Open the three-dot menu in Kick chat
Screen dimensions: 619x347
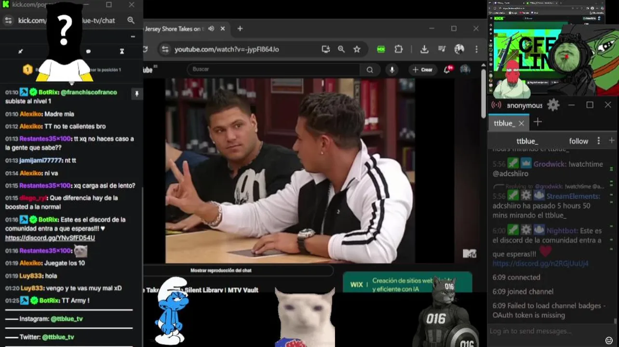click(133, 37)
